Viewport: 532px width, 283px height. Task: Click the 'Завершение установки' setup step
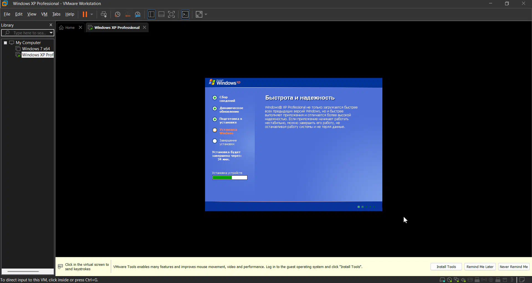point(225,142)
